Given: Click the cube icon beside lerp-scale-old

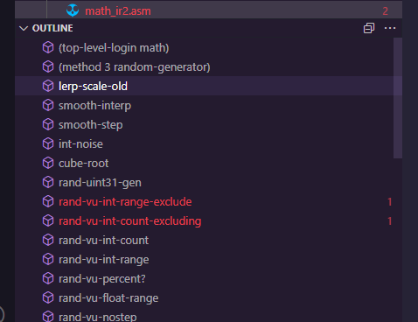Looking at the screenshot, I should click(x=48, y=86).
